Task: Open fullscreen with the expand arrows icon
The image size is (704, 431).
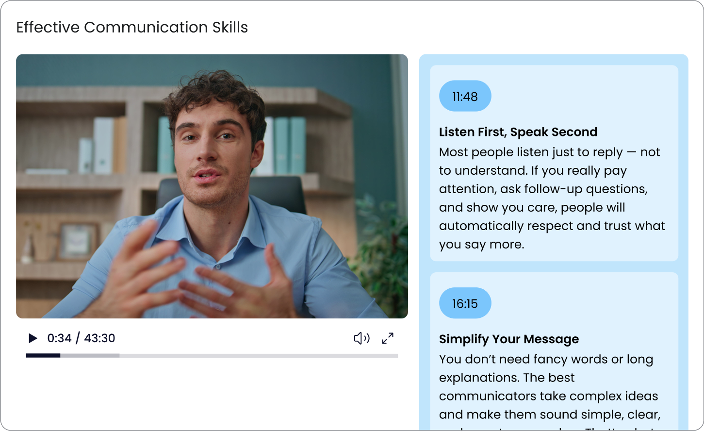Action: tap(388, 338)
